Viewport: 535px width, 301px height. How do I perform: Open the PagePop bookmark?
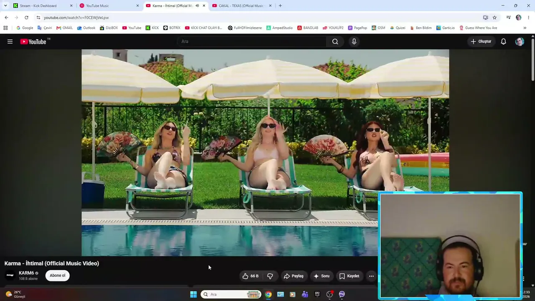[357, 28]
